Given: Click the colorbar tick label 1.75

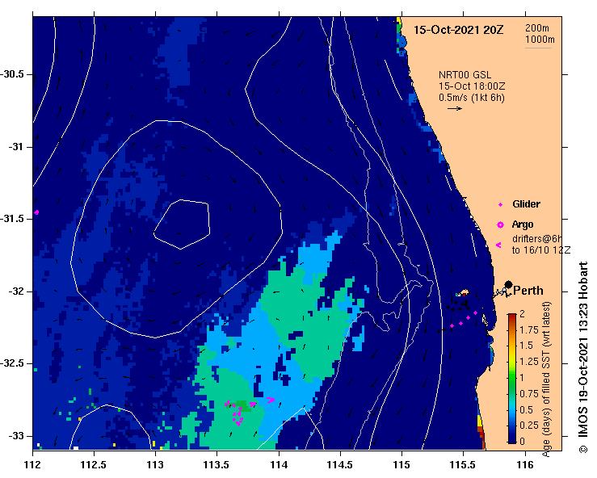Looking at the screenshot, I should [529, 330].
